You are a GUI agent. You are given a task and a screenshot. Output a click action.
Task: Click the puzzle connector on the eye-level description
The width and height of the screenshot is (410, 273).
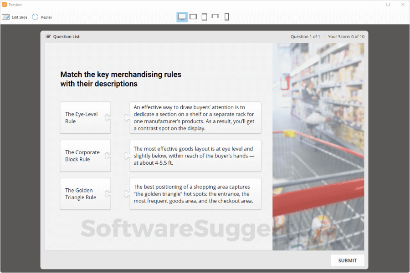tap(127, 117)
